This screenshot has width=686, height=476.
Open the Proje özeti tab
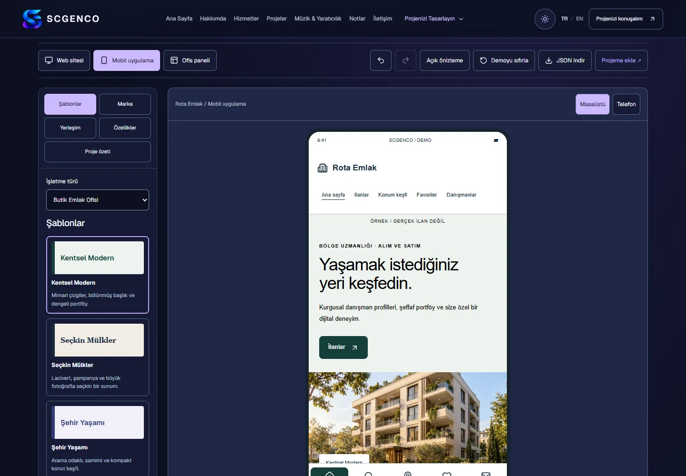(98, 152)
